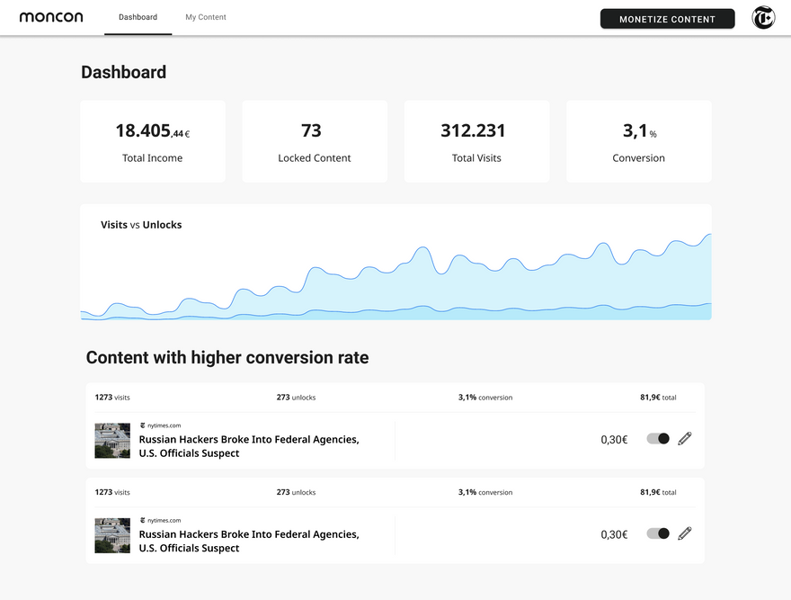This screenshot has height=600, width=791.
Task: Click the moncon logo
Action: [51, 17]
